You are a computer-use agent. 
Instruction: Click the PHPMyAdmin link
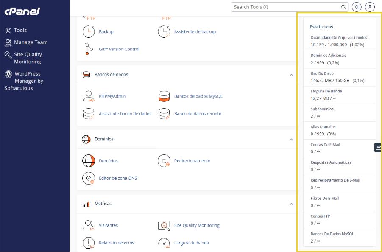(112, 96)
